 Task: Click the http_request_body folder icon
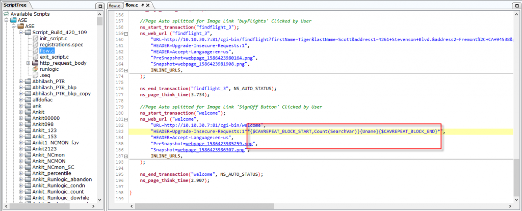pos(35,63)
